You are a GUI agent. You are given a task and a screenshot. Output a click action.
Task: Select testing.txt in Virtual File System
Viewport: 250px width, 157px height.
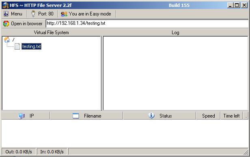tap(31, 46)
